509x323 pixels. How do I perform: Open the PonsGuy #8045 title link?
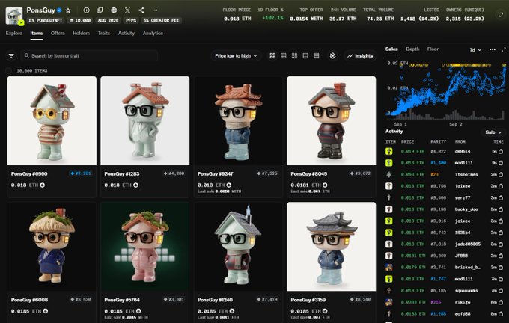click(308, 173)
